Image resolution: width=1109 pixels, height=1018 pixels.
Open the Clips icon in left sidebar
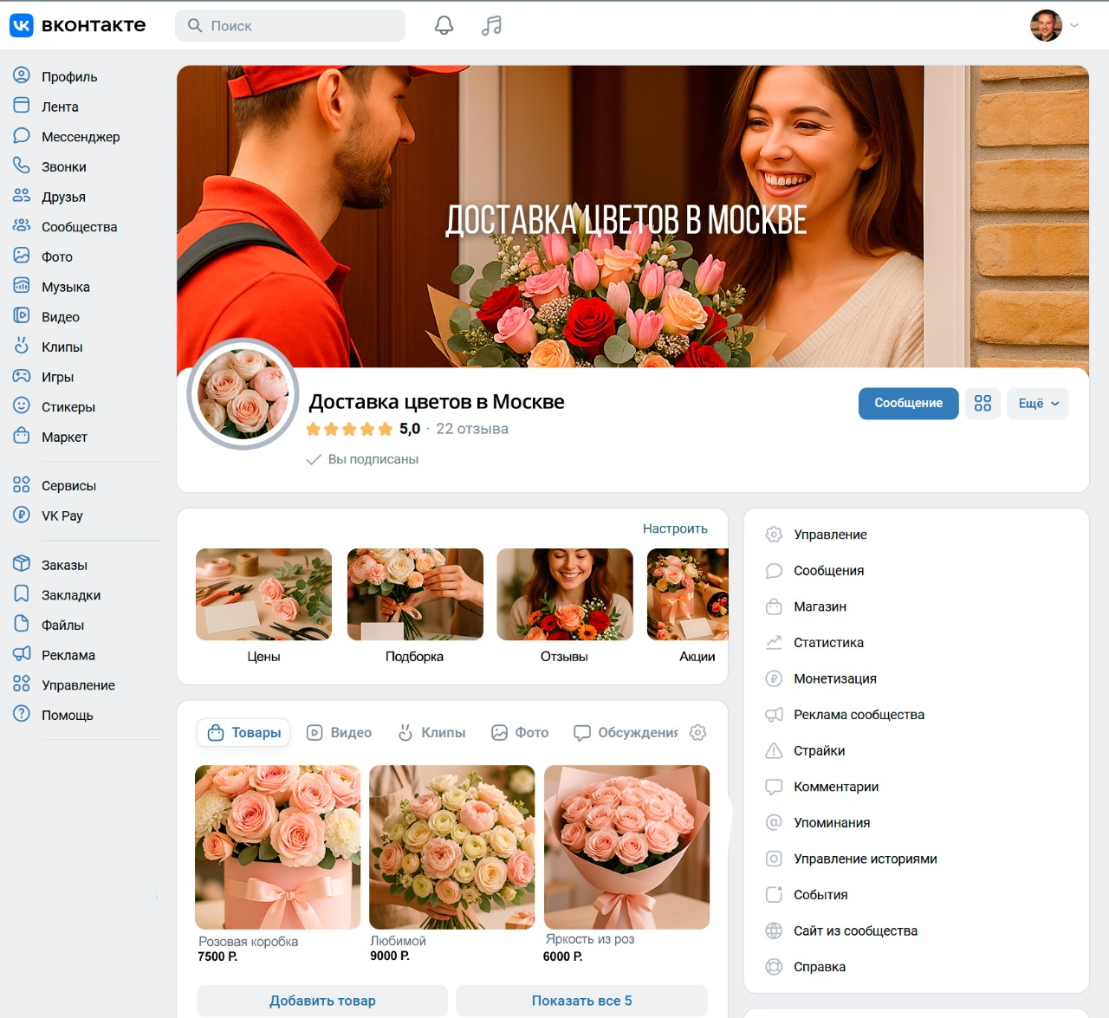coord(22,346)
